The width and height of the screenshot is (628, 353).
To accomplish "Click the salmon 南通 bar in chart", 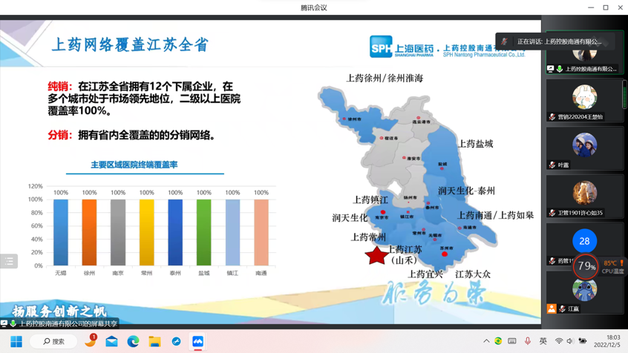I will (x=261, y=232).
